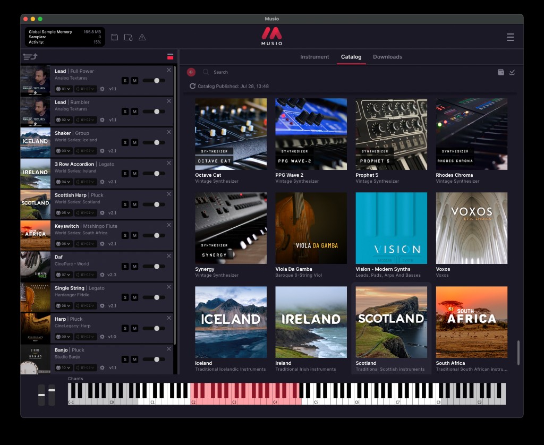Open MIDI channel 05 dropdown for Scottish Harp
Viewport: 544px width, 445px height.
point(64,212)
